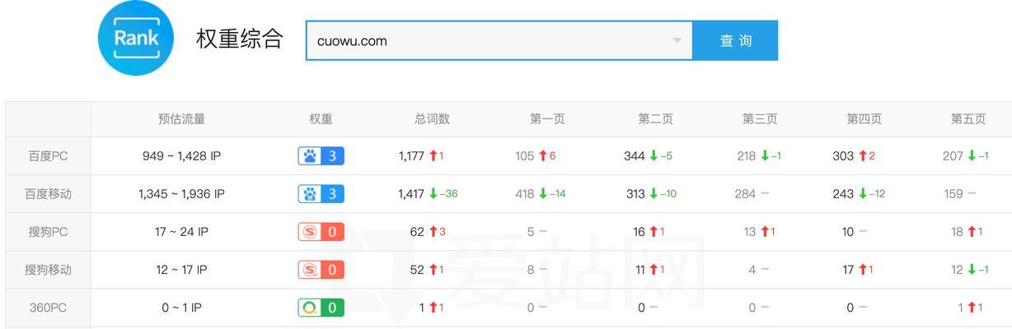The image size is (1012, 329).
Task: Click traffic estimate 17 ~ 24 IP
Action: coord(181,232)
